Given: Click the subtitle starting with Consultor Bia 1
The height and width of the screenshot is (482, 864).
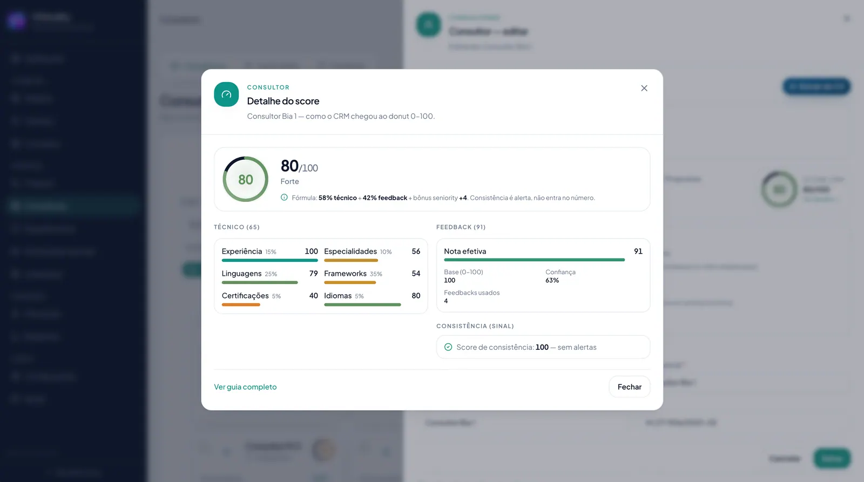Looking at the screenshot, I should 341,116.
